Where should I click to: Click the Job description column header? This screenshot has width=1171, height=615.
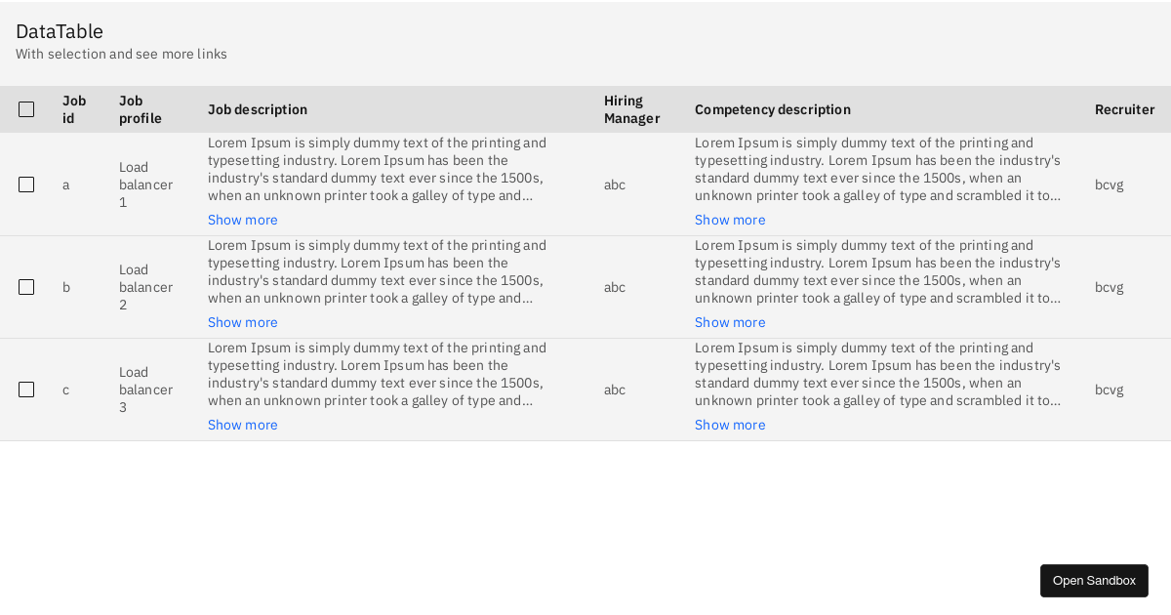click(258, 109)
